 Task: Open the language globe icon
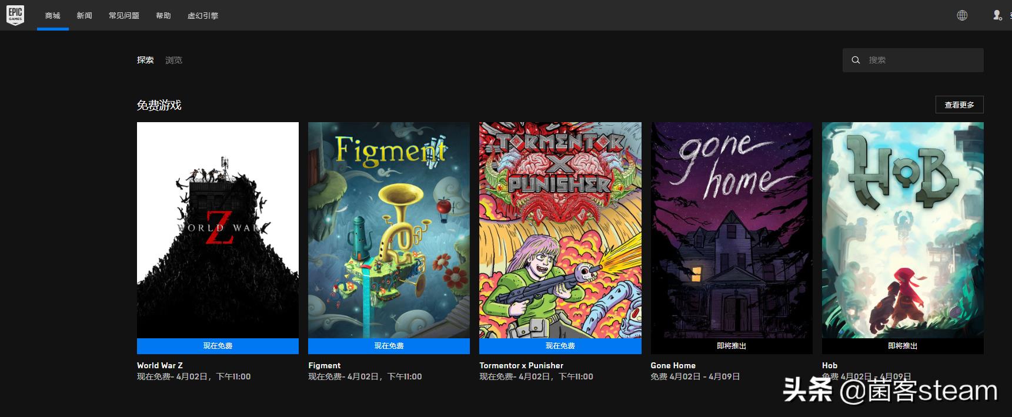(962, 15)
